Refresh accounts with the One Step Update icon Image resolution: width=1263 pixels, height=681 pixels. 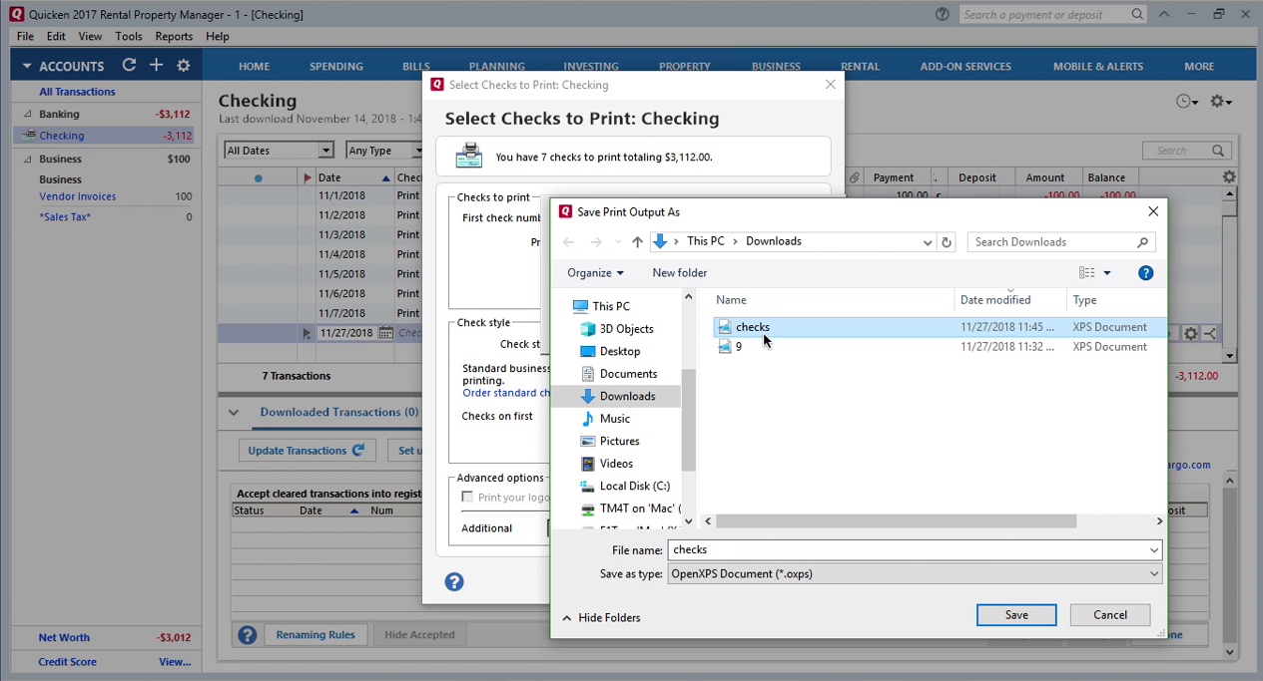[129, 65]
